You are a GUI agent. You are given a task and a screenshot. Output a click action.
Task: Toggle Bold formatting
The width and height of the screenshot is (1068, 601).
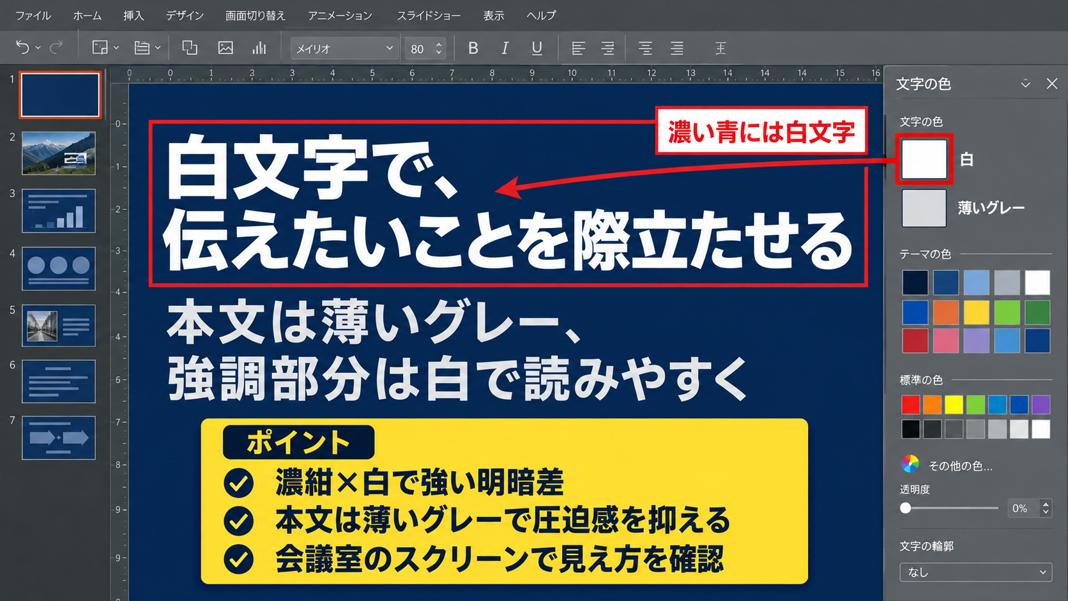click(473, 48)
